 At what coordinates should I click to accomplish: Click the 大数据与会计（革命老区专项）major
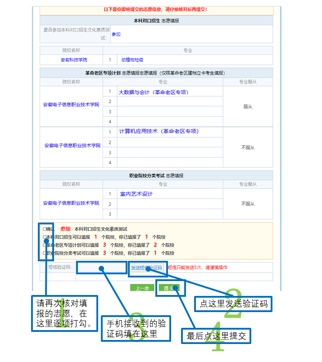click(x=153, y=92)
